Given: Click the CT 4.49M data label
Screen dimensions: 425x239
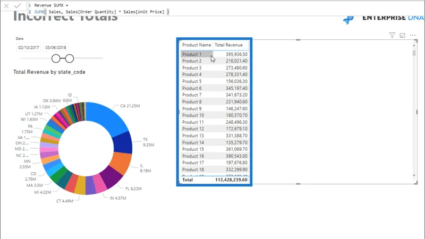Looking at the screenshot, I should 65,201.
